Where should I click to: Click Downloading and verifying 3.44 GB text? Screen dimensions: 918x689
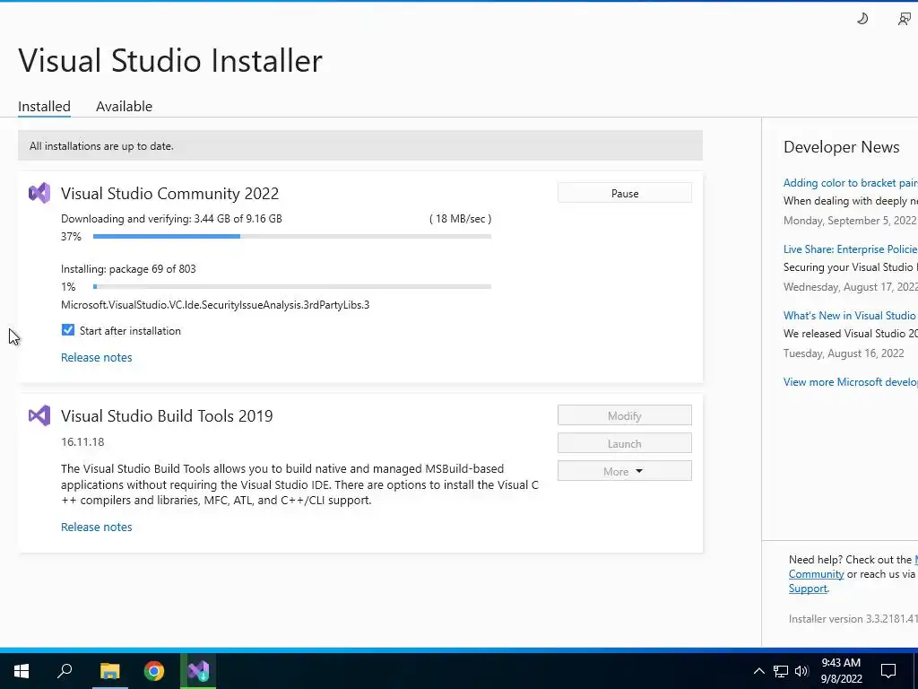coord(171,219)
